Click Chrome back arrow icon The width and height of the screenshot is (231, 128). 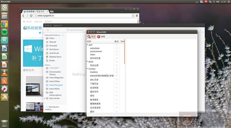click(x=23, y=16)
